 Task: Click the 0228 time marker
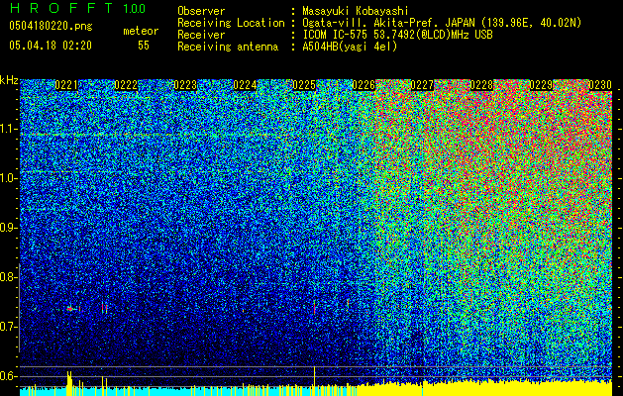[x=481, y=85]
